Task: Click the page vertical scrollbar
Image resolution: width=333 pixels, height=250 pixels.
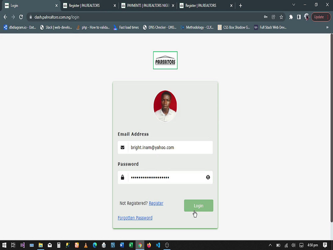Action: click(332, 128)
